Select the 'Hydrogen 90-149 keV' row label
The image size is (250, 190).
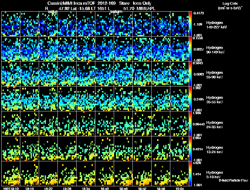point(215,50)
